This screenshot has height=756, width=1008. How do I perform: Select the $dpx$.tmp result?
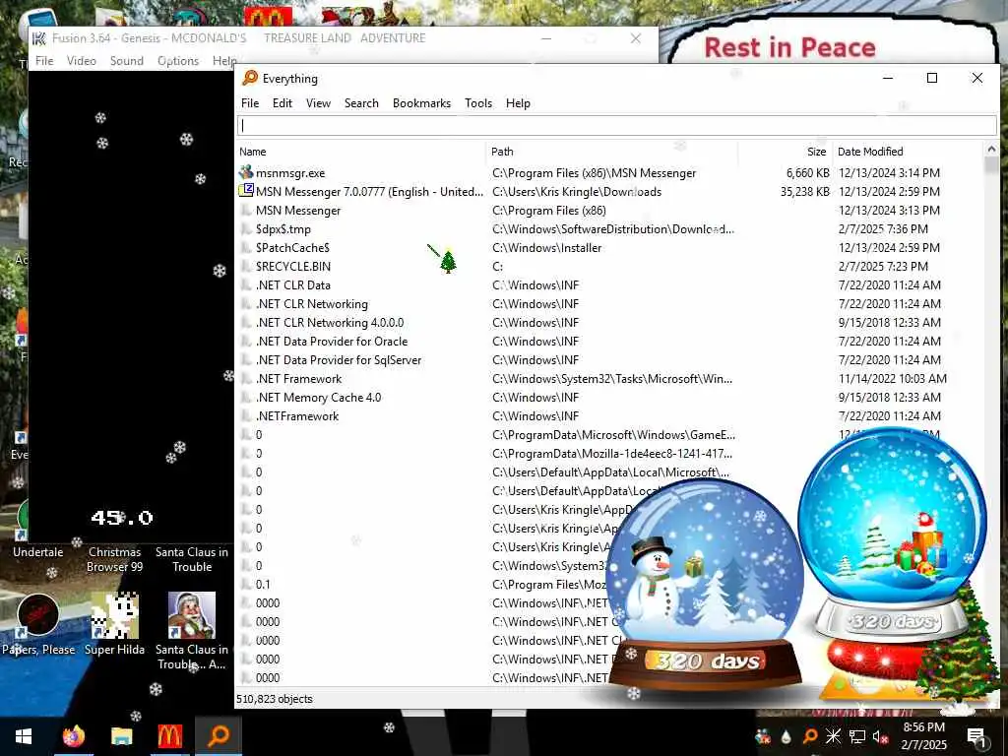click(610, 228)
